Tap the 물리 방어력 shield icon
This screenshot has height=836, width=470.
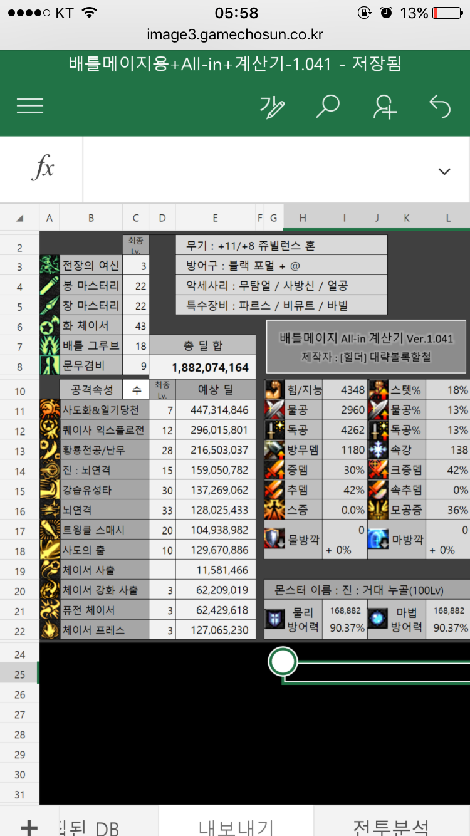[275, 620]
